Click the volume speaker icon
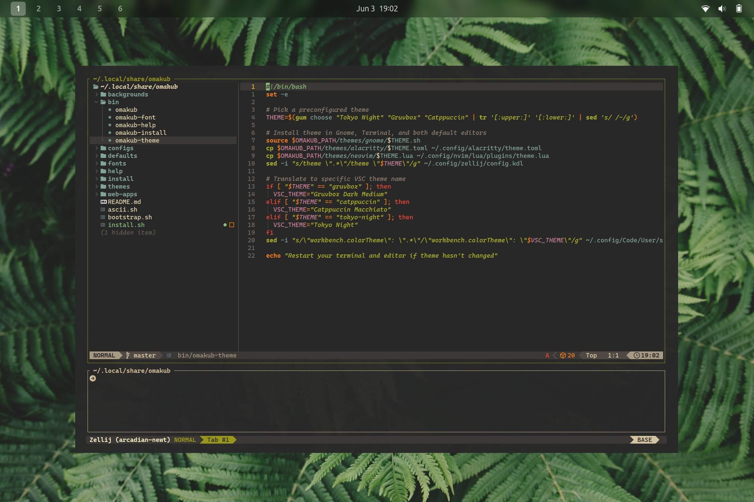 (722, 9)
